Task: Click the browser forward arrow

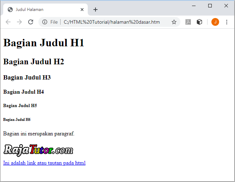Action: point(19,22)
